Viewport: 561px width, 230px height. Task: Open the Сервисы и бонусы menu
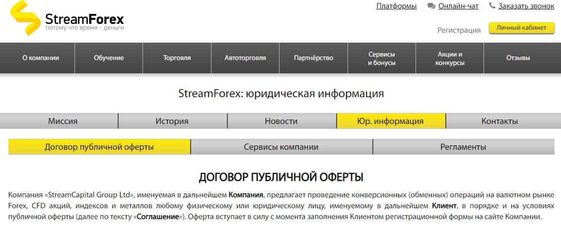point(382,58)
